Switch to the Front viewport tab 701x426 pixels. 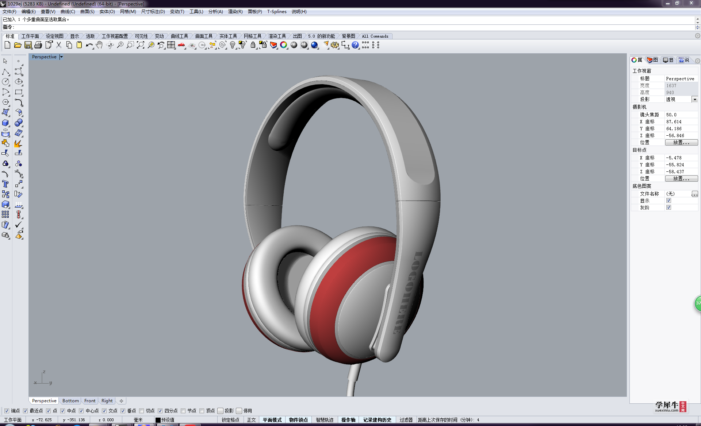point(90,400)
